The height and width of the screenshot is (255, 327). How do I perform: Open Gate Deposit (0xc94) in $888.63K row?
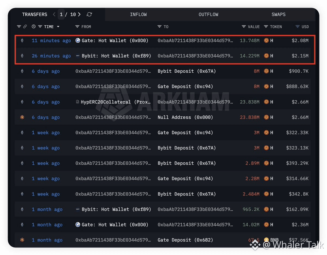[185, 86]
